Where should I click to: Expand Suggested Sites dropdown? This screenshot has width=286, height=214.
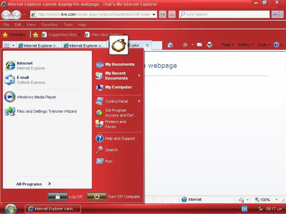(79, 35)
